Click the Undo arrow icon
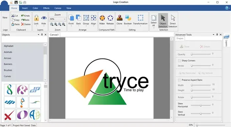The image size is (231, 127). (23, 15)
